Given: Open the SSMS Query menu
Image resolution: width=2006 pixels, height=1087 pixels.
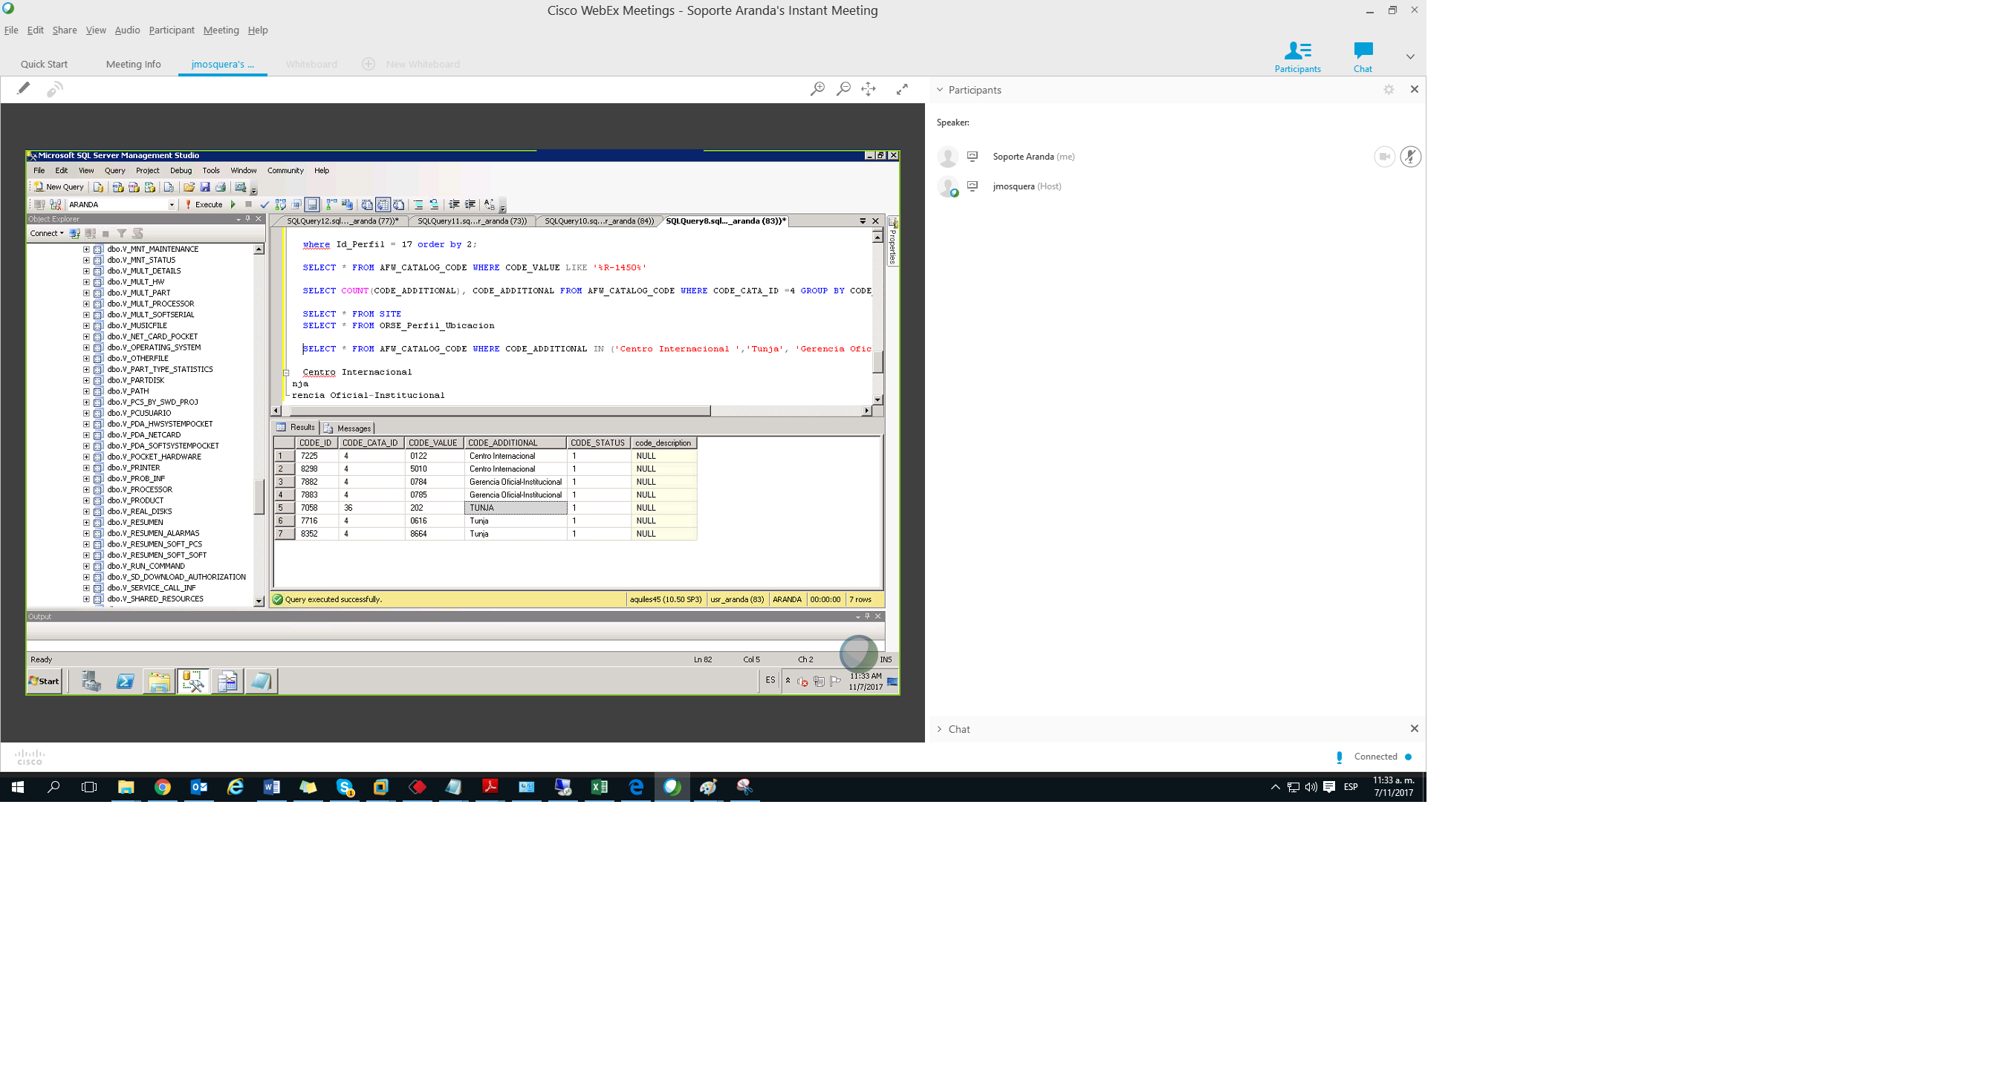Looking at the screenshot, I should click(x=114, y=171).
